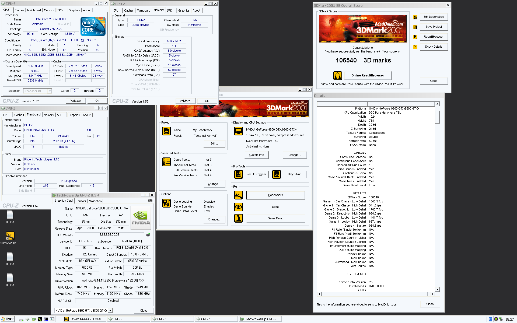517x323 pixels.
Task: Click the GPU-Z Name field GeForce 9800 GTX
Action: [102, 208]
